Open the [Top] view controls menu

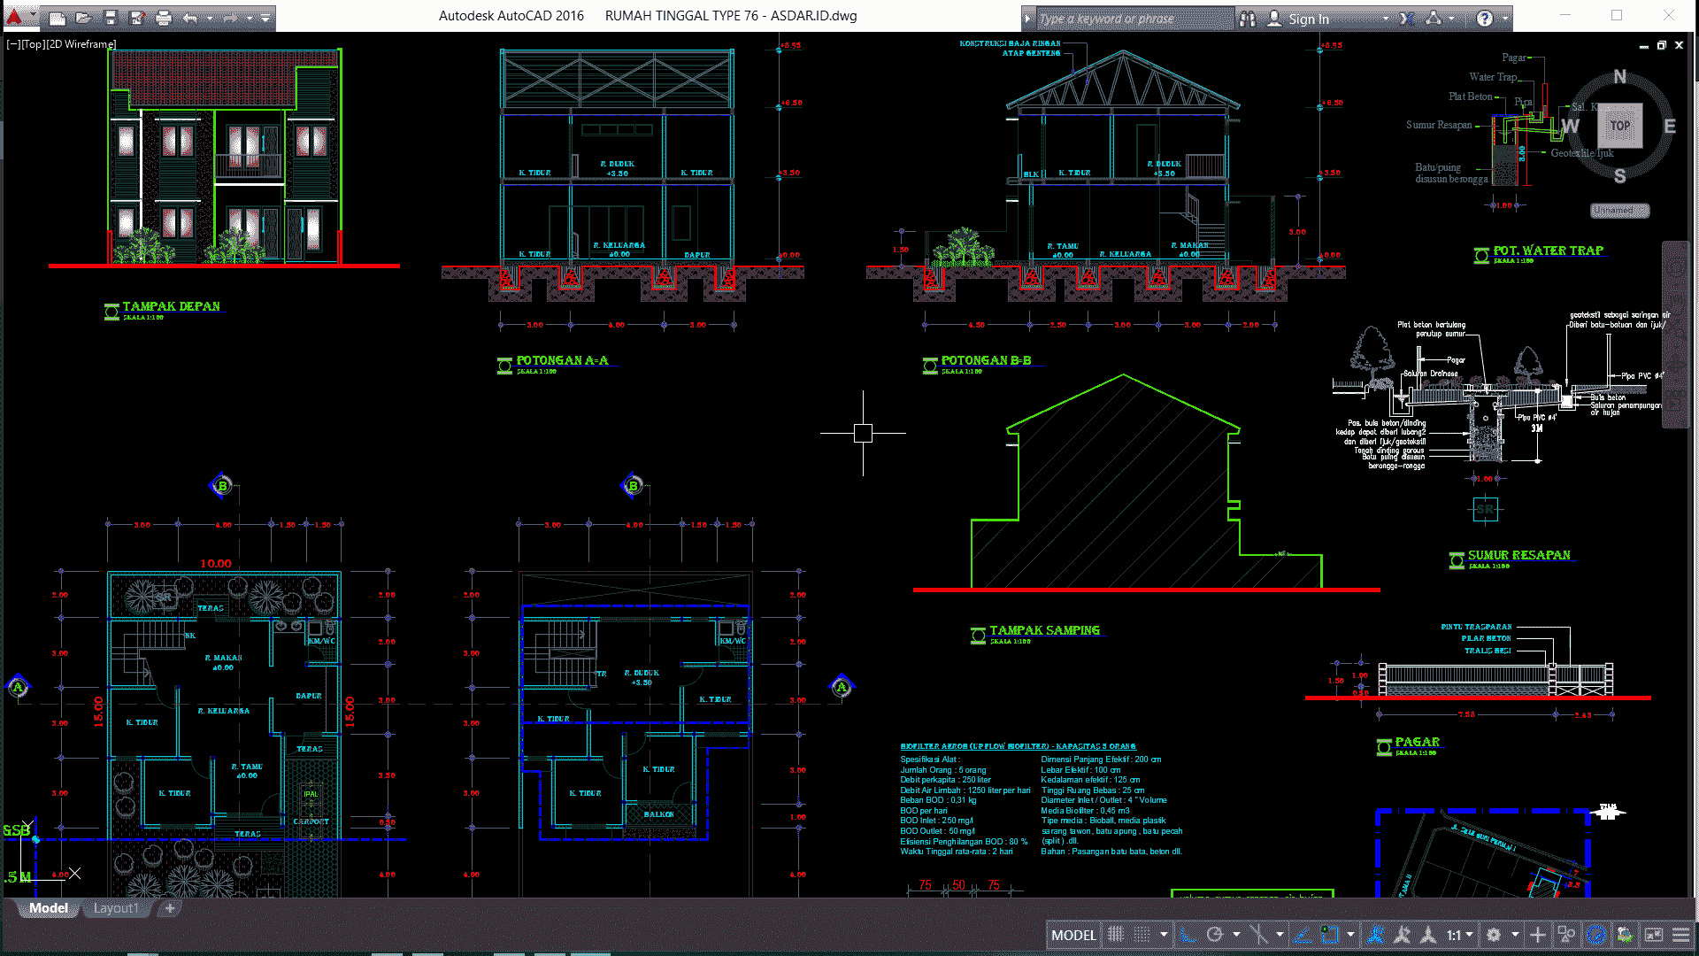[32, 44]
